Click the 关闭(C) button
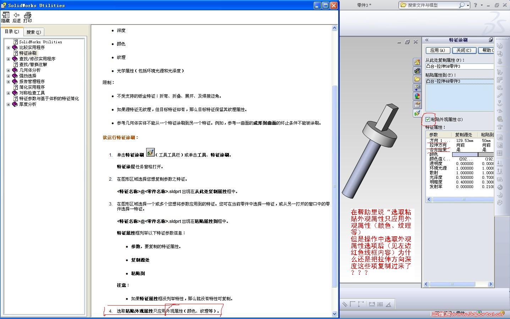This screenshot has height=319, width=510. coord(464,50)
